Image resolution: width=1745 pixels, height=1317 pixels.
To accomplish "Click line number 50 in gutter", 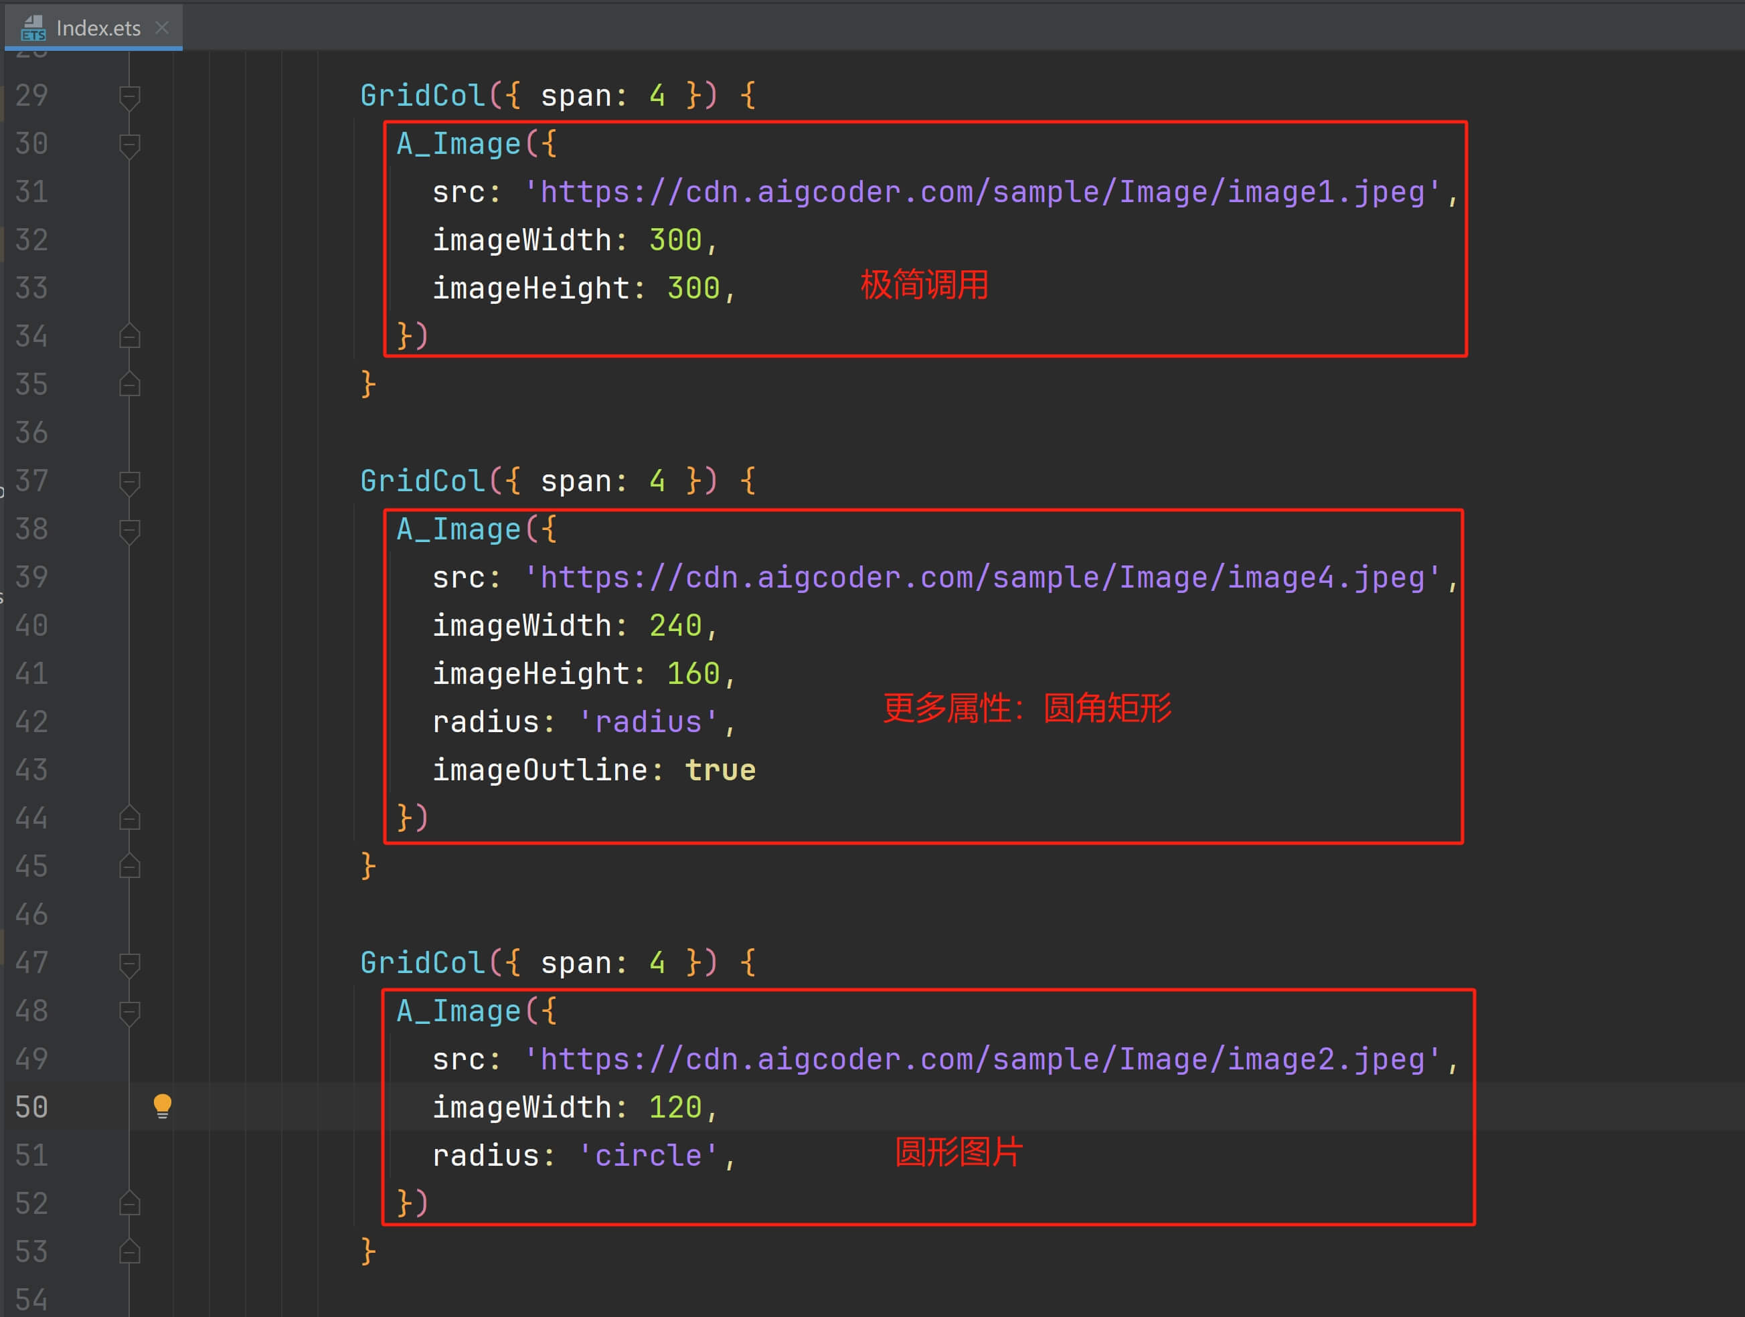I will (x=31, y=1108).
